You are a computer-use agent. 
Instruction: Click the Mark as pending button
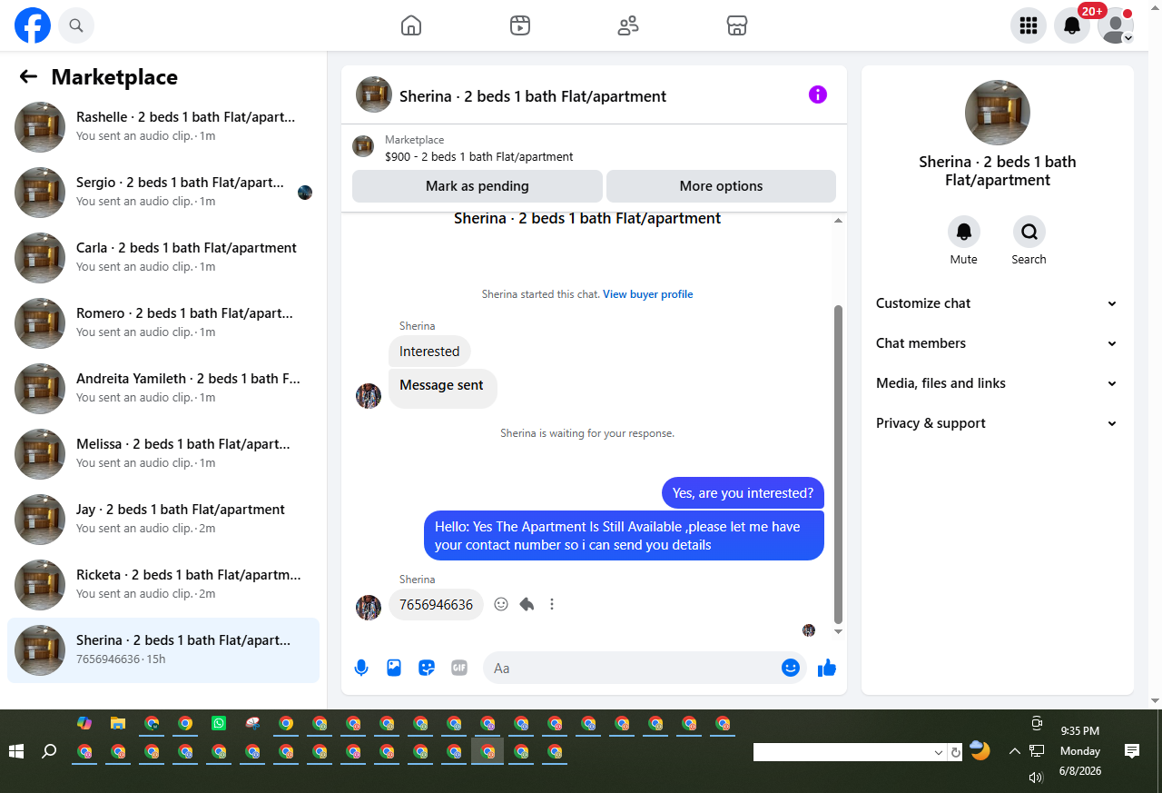pyautogui.click(x=478, y=186)
